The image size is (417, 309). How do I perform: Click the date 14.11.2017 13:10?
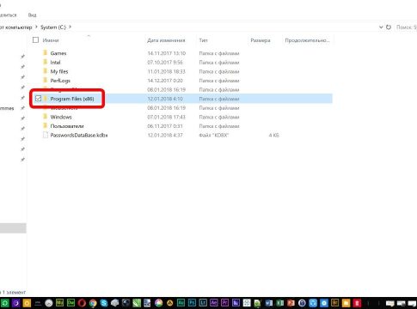167,53
